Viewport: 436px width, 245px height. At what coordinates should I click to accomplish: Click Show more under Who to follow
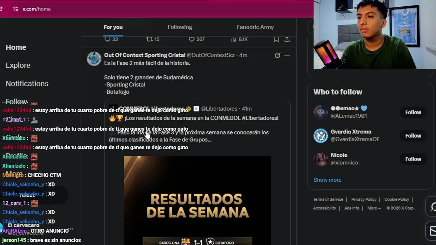point(327,180)
